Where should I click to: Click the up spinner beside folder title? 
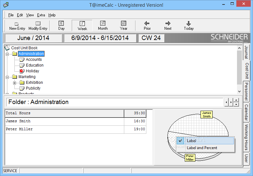[236, 100]
